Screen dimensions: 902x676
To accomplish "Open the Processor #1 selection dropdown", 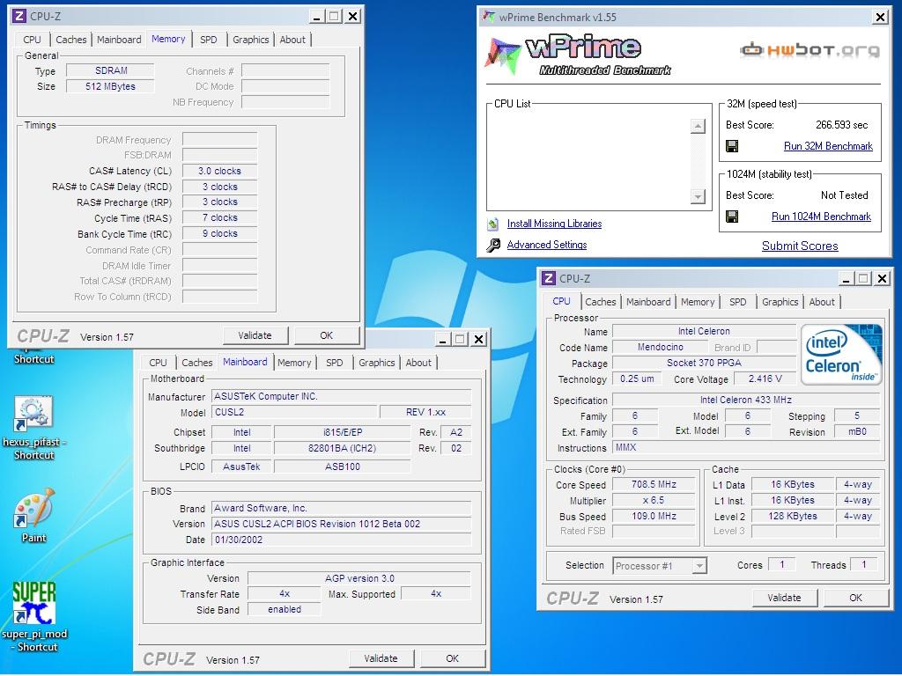I will [699, 566].
